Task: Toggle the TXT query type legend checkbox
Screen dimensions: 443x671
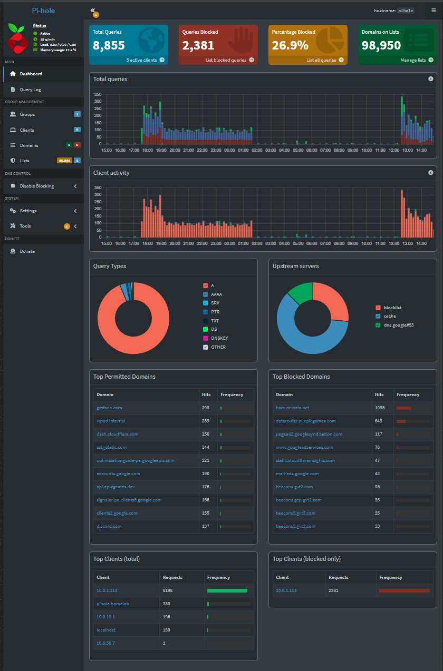Action: click(x=206, y=321)
